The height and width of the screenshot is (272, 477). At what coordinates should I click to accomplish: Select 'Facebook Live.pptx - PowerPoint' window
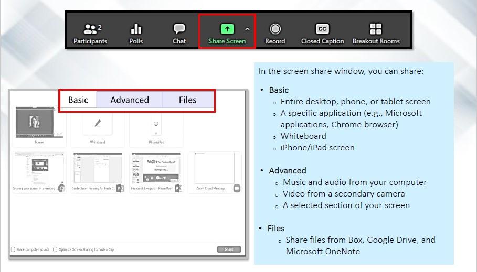(x=156, y=172)
